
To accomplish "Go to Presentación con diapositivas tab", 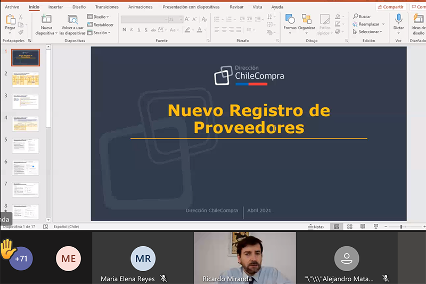I will pyautogui.click(x=191, y=7).
